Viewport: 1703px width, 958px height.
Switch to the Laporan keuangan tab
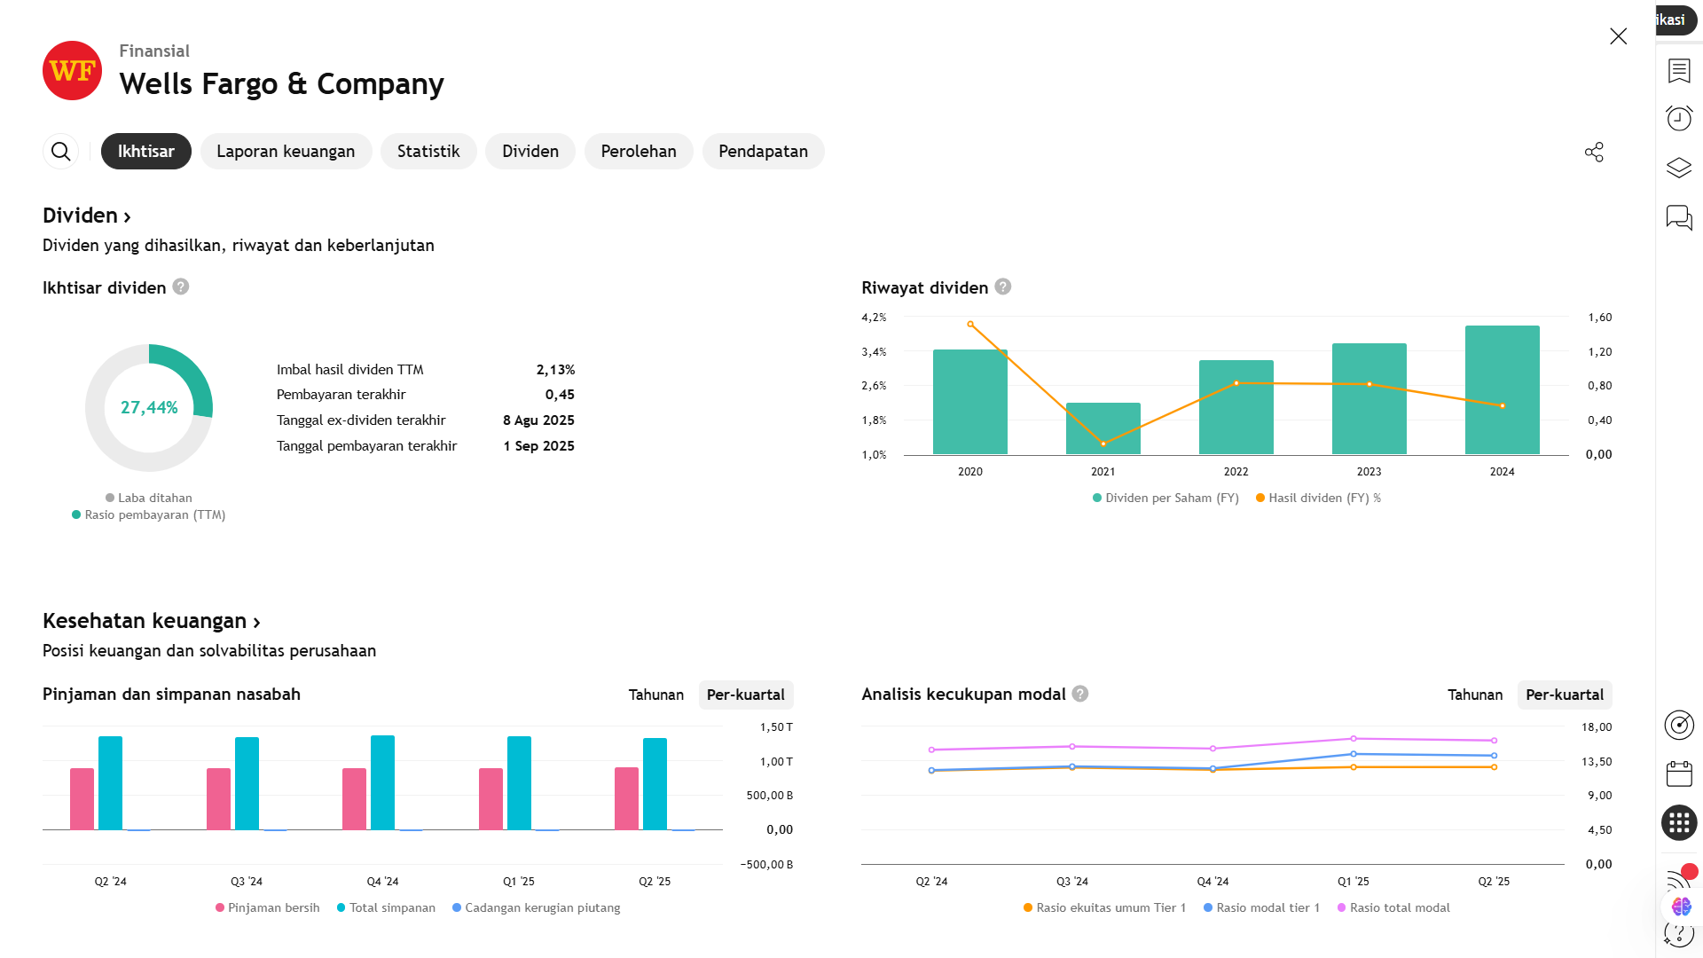click(286, 152)
